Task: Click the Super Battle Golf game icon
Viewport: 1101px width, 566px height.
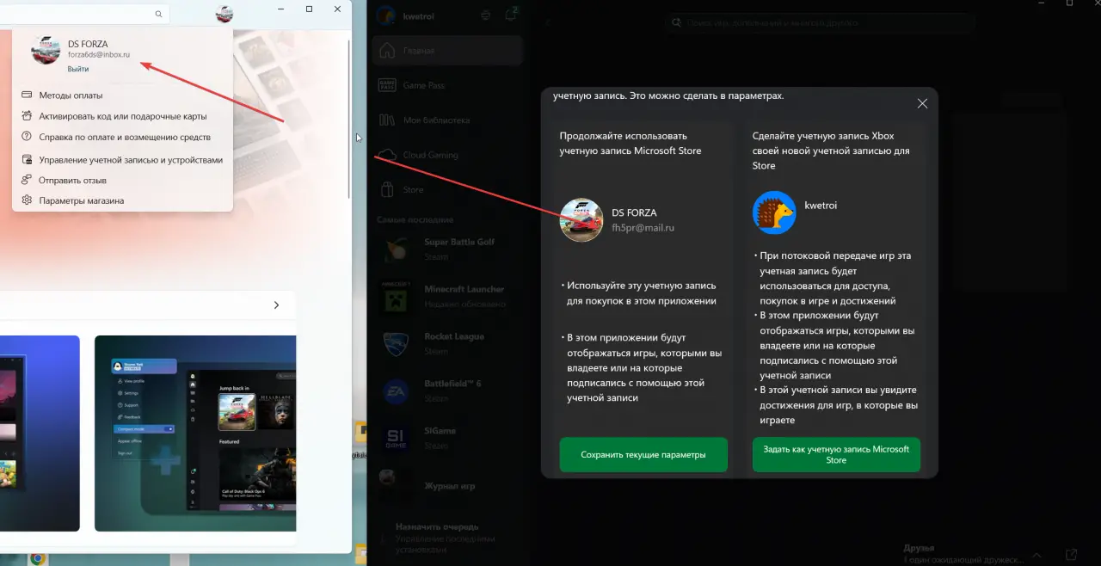Action: pos(395,248)
